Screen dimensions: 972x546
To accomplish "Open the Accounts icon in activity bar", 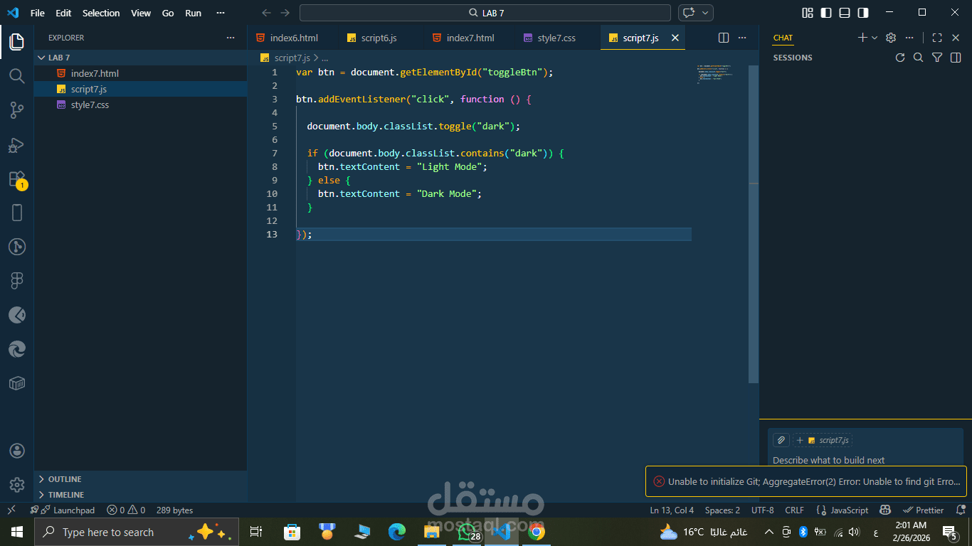I will point(17,451).
